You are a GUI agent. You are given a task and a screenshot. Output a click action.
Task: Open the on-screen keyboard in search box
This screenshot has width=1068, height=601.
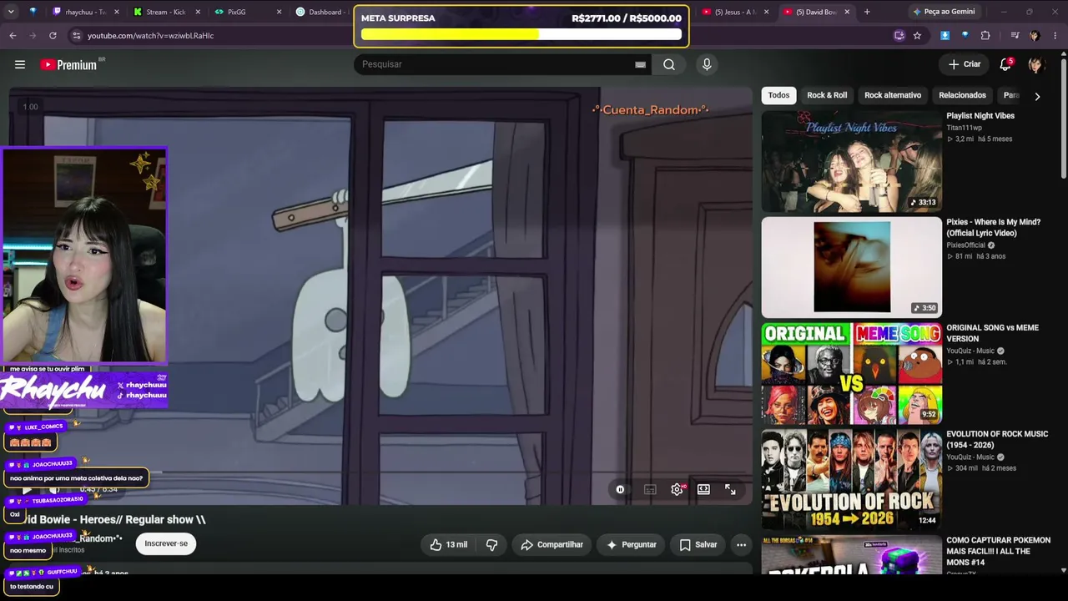(640, 64)
